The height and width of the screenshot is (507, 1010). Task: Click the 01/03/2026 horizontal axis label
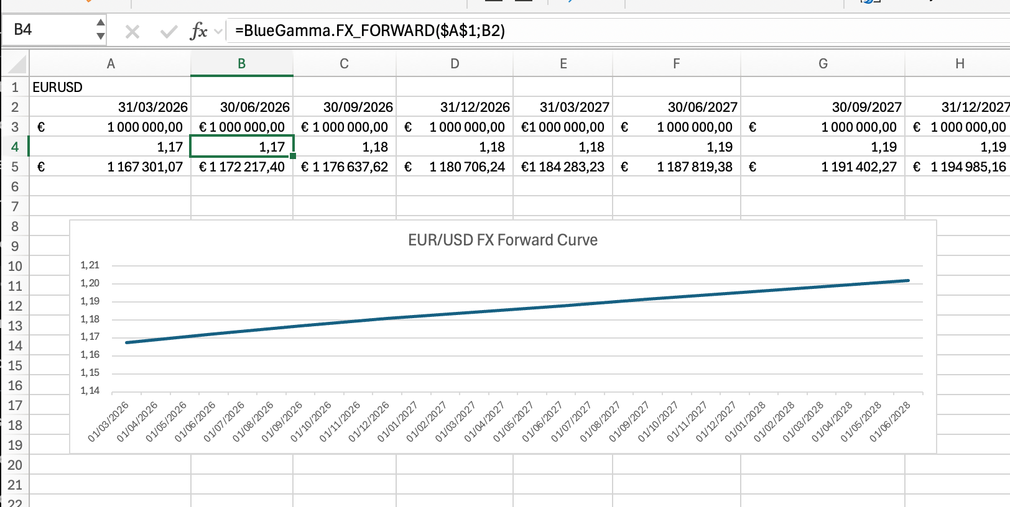click(x=109, y=421)
